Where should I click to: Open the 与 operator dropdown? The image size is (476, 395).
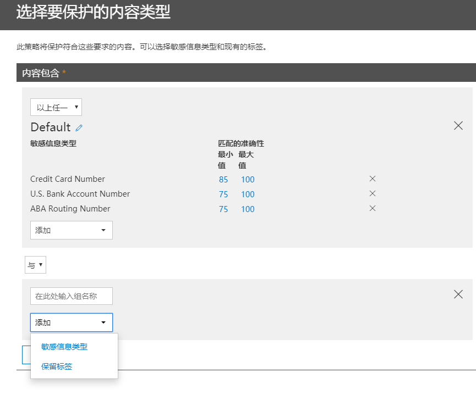click(36, 265)
